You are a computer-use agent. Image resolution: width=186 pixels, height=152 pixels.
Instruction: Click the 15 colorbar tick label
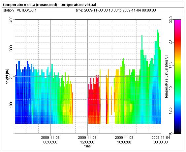(170, 88)
